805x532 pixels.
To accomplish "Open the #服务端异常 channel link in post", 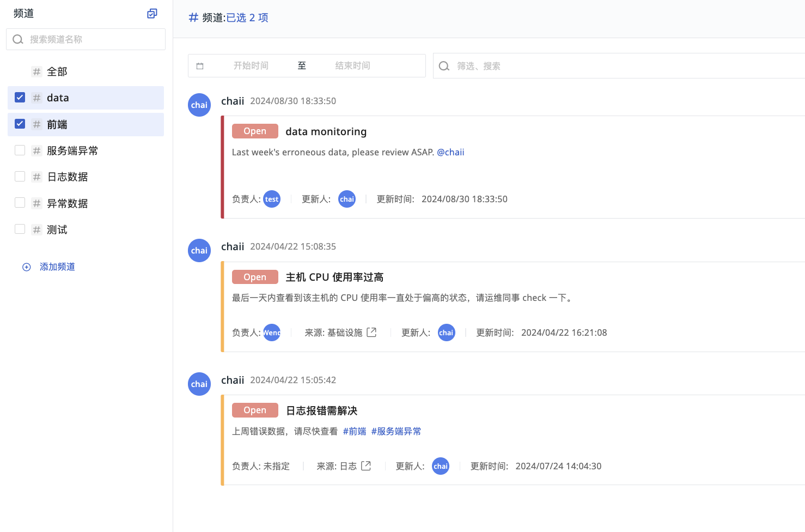I will click(x=396, y=431).
